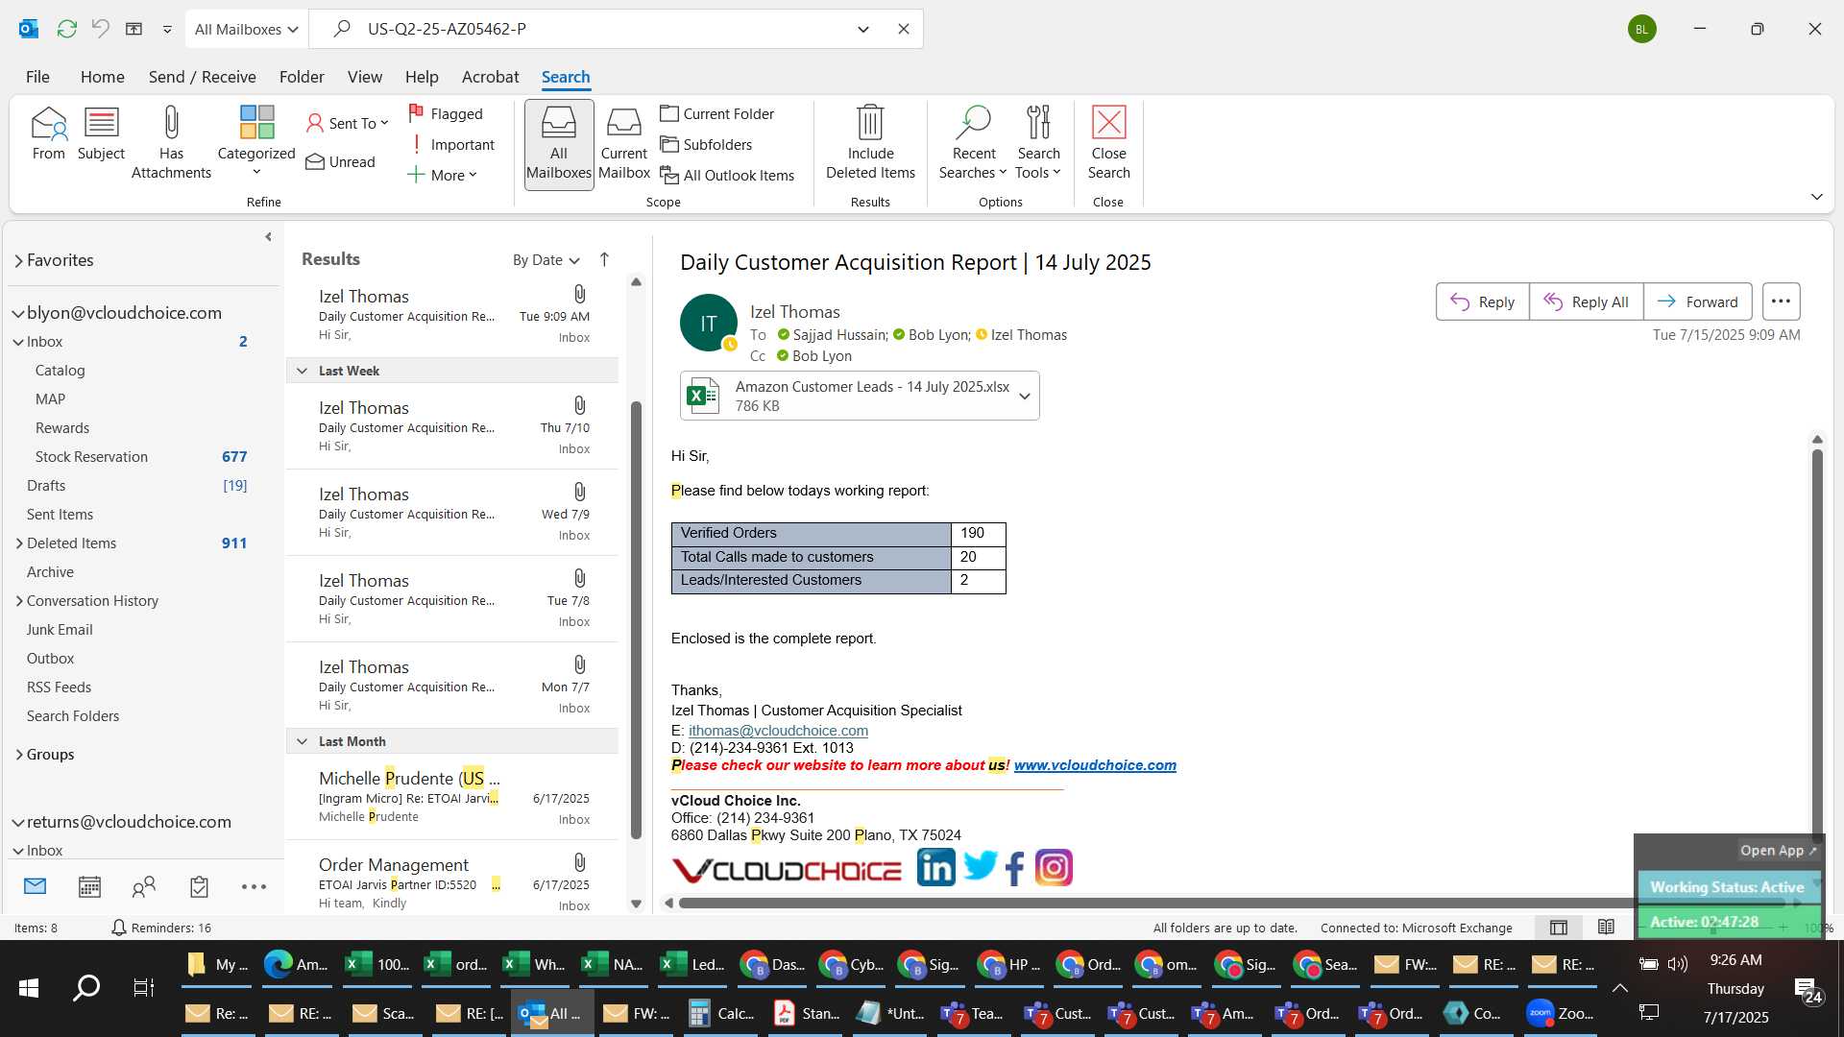Switch to Mail view icon

35,886
